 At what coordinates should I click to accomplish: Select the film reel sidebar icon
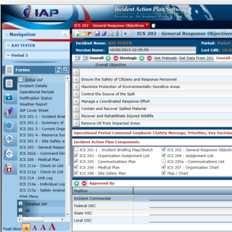[x=9, y=154]
